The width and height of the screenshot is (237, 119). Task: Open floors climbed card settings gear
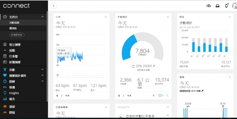[106, 107]
